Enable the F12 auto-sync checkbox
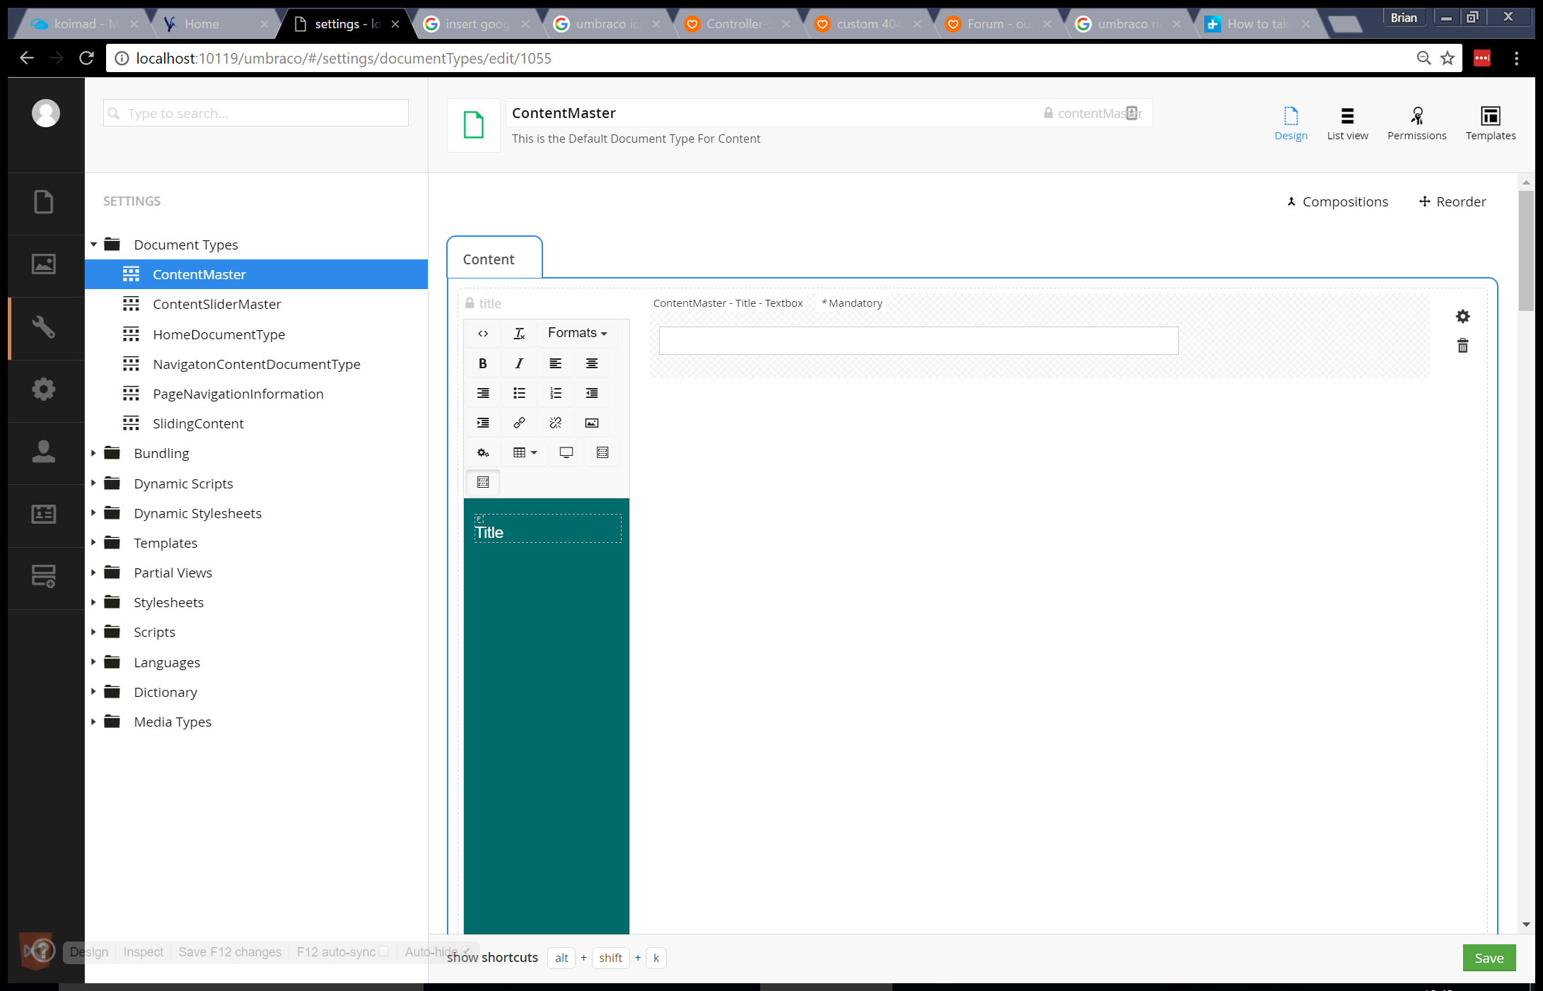This screenshot has width=1543, height=991. click(384, 951)
